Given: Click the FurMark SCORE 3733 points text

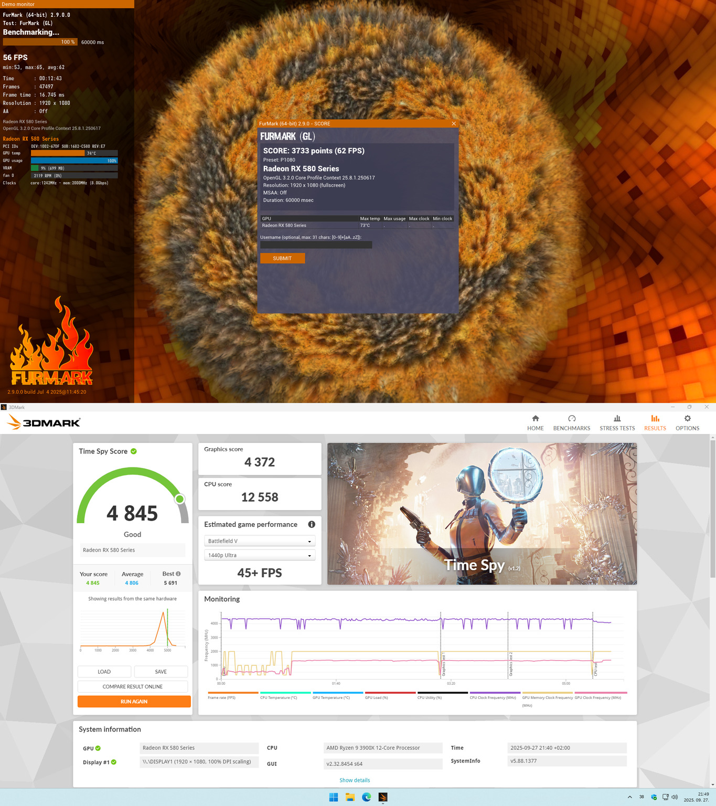Looking at the screenshot, I should coord(314,151).
